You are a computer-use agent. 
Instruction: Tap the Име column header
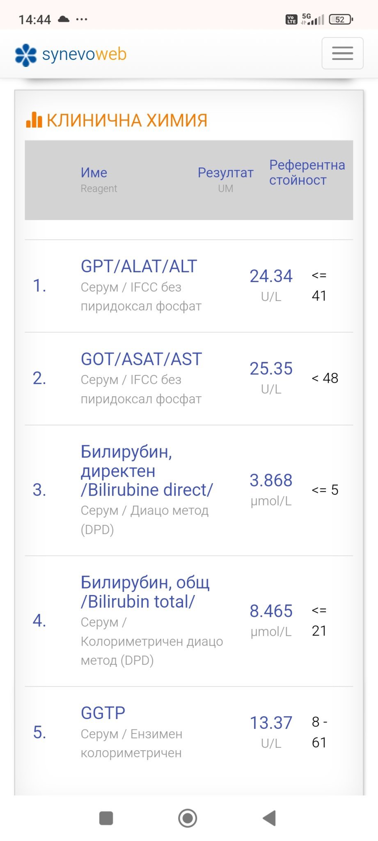(x=94, y=173)
